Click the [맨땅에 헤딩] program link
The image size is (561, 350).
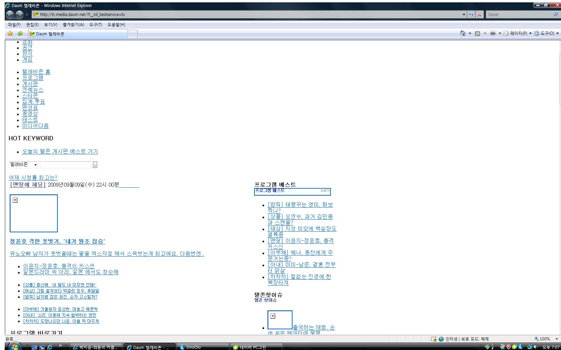[28, 185]
